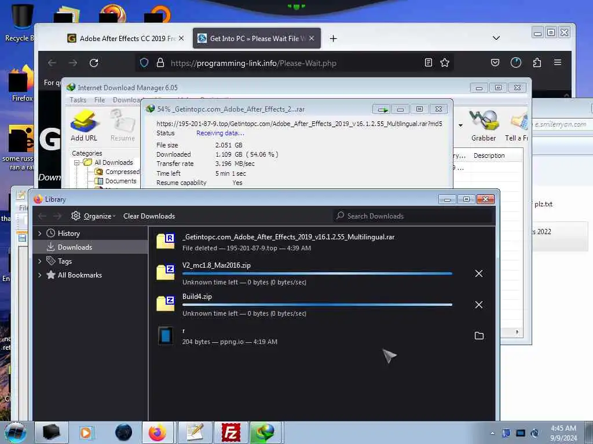Collapse the All Downloads category tree
Viewport: 593px width, 444px height.
(77, 162)
